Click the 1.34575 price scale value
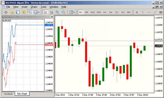The image size is (164, 98). click(159, 91)
